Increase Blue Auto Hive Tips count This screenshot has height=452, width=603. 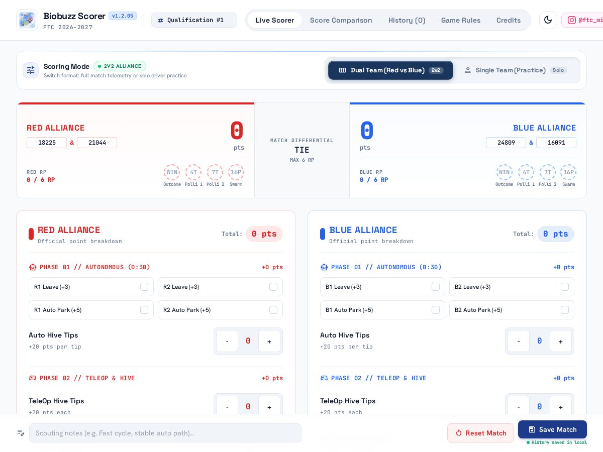(561, 341)
